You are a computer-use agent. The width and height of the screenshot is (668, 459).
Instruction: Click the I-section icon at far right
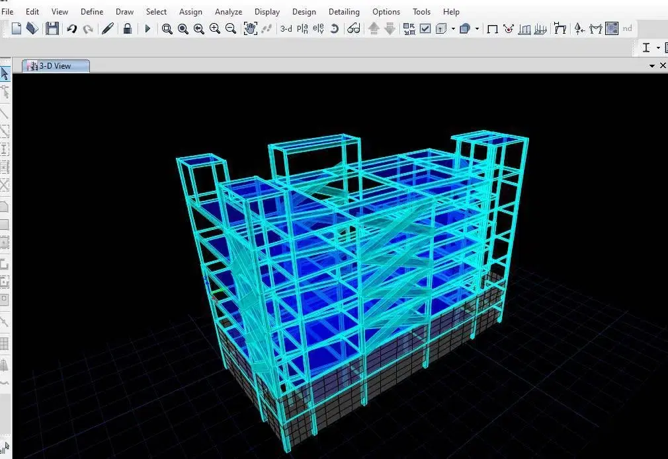[646, 48]
